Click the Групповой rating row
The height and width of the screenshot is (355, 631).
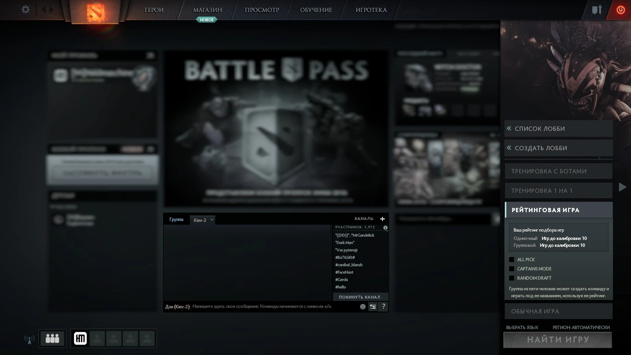coord(549,245)
